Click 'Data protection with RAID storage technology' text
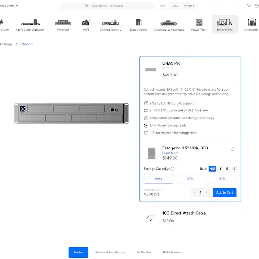259x259 pixels. click(182, 118)
